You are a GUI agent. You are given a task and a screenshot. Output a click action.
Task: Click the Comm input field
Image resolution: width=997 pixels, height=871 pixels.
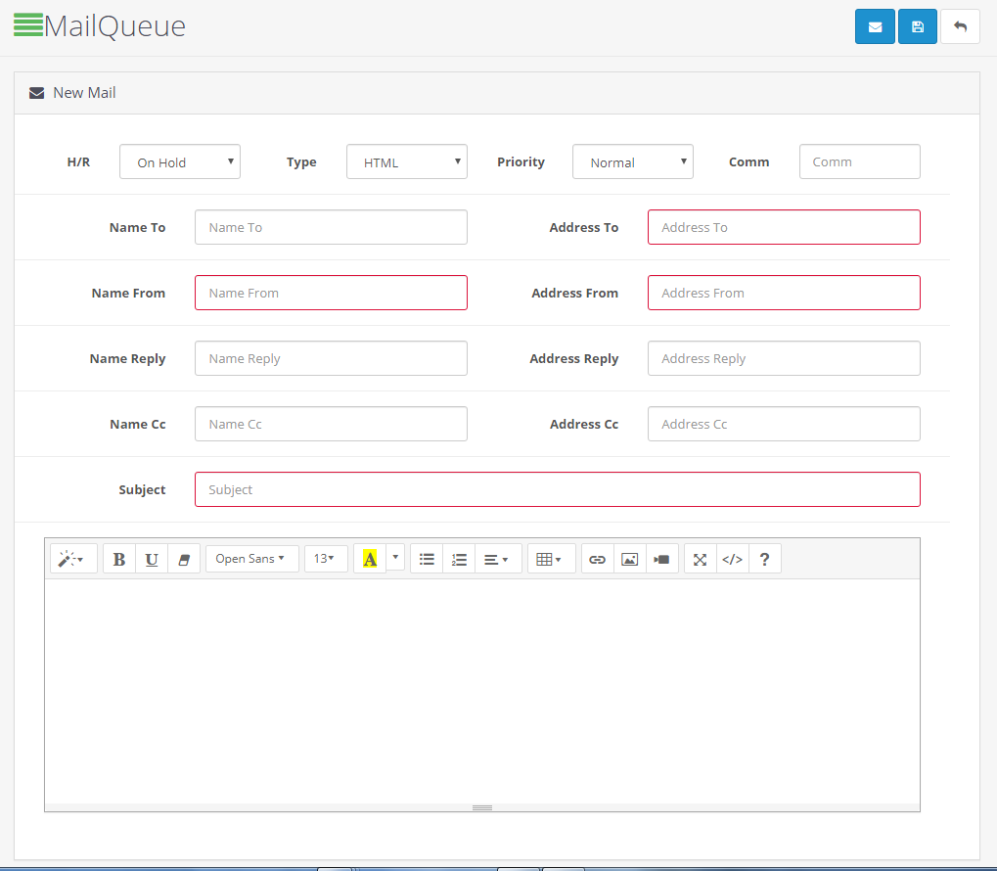coord(860,161)
